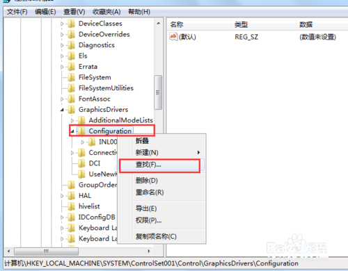348x271 pixels.
Task: Click the Configuration folder icon
Action: click(x=81, y=131)
